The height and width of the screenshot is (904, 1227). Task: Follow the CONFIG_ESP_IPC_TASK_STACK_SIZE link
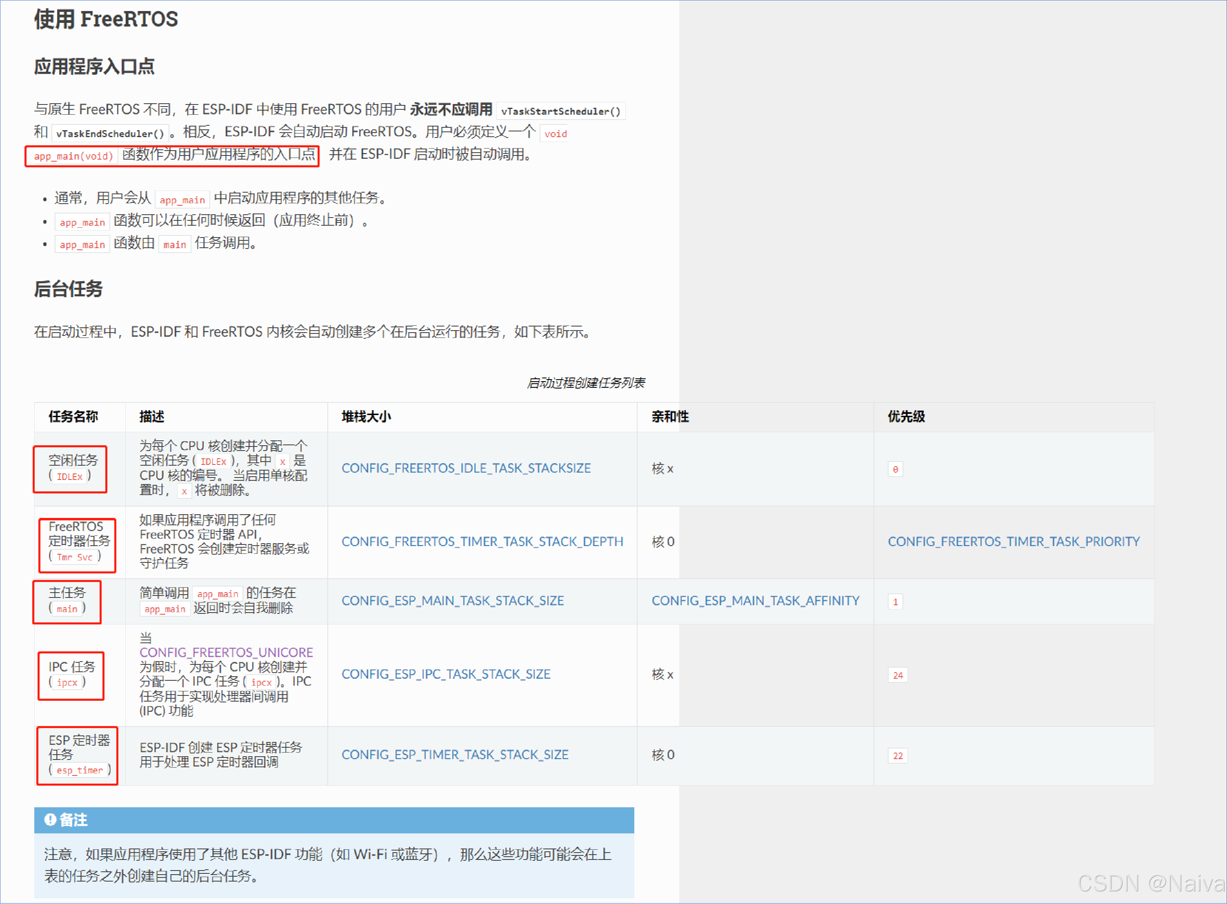pyautogui.click(x=446, y=674)
